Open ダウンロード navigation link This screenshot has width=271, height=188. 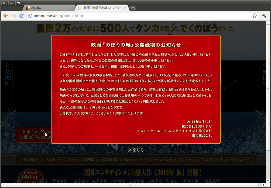239,160
